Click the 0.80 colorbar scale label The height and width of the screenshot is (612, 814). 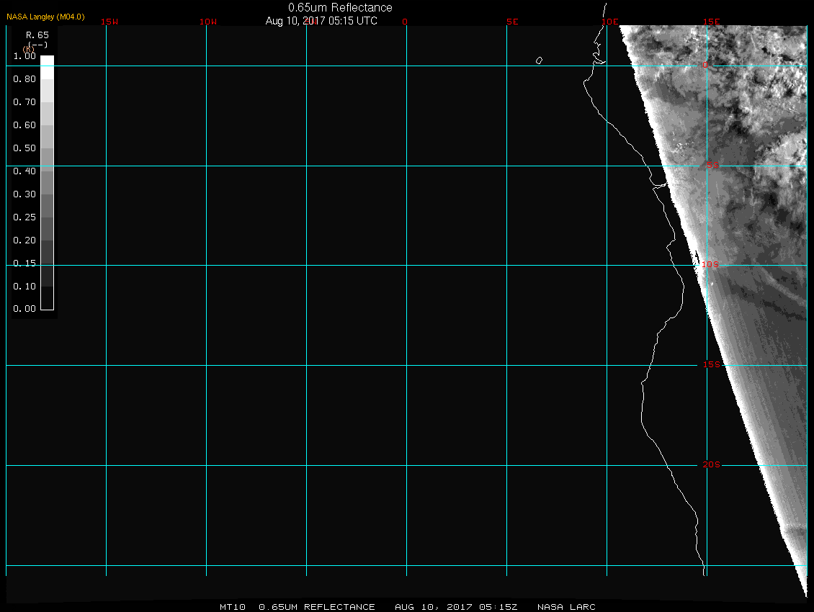(x=24, y=79)
